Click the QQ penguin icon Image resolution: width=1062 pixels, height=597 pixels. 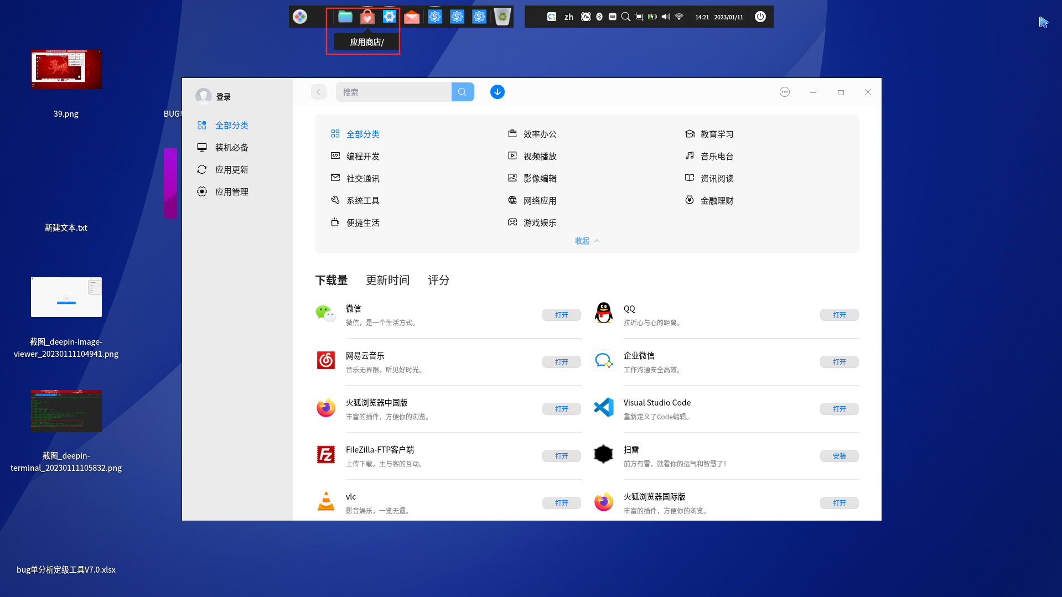click(x=604, y=313)
